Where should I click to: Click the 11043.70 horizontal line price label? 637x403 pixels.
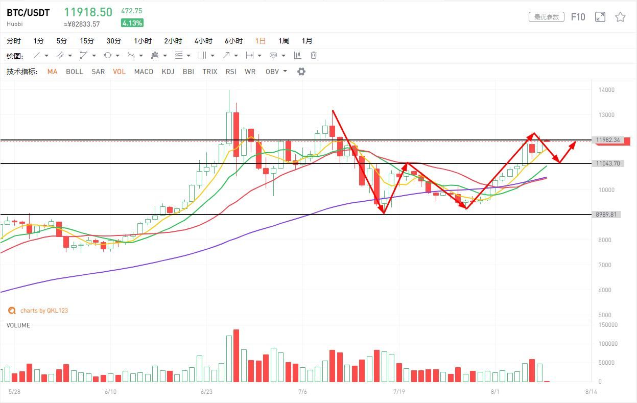607,163
